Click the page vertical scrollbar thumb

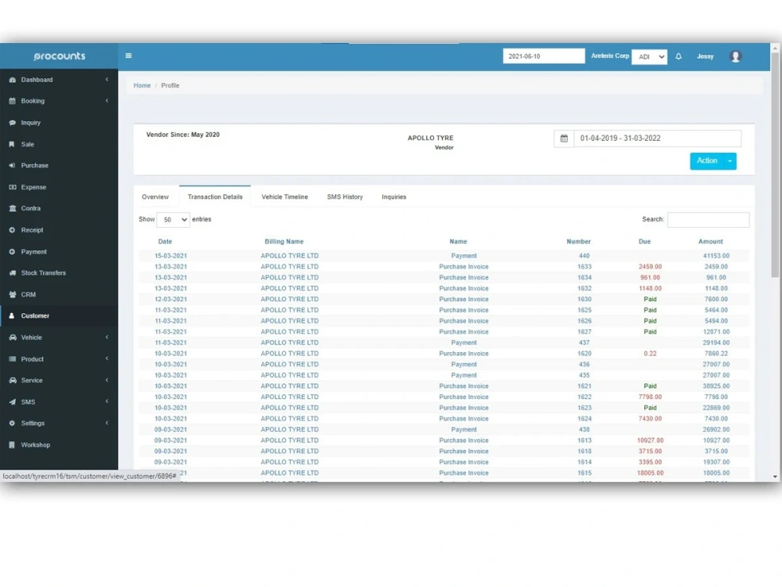[x=774, y=164]
